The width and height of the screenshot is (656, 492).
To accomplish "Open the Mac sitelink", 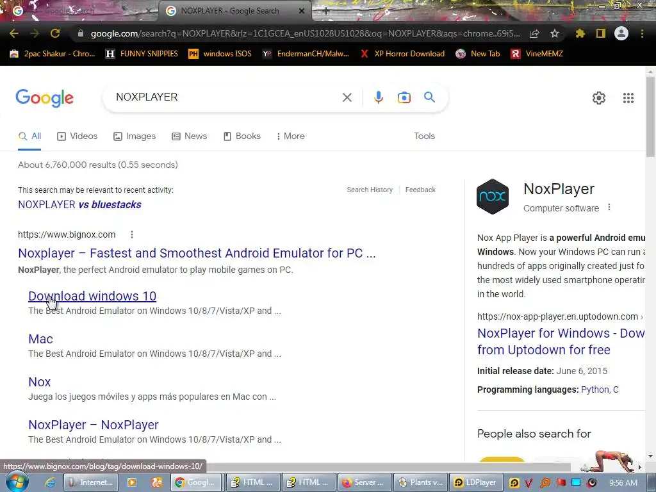I will pyautogui.click(x=40, y=339).
